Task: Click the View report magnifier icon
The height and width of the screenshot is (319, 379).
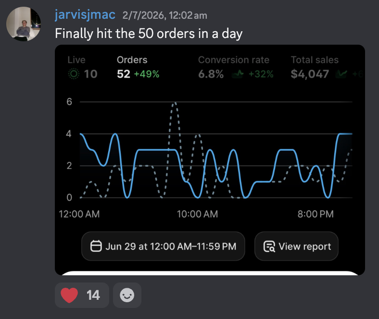Action: click(x=269, y=246)
